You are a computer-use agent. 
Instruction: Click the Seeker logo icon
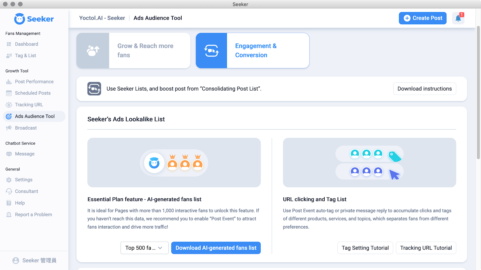[20, 19]
